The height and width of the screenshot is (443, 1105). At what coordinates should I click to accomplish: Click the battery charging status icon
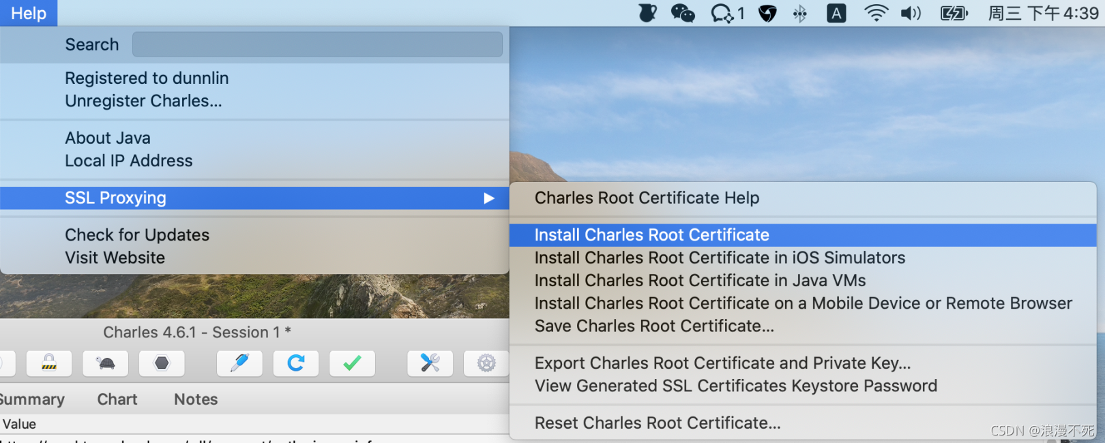pyautogui.click(x=954, y=13)
